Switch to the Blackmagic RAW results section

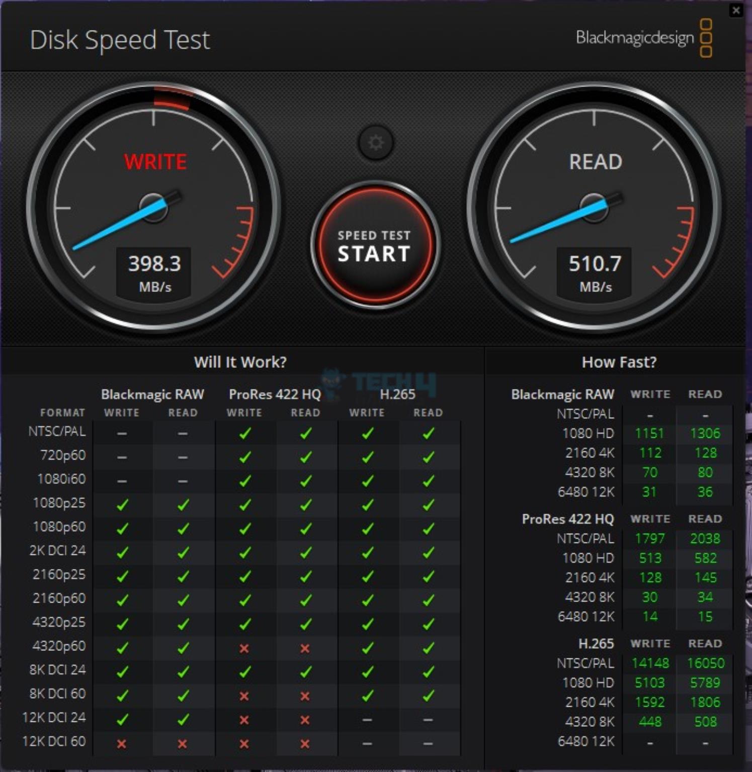(x=562, y=394)
